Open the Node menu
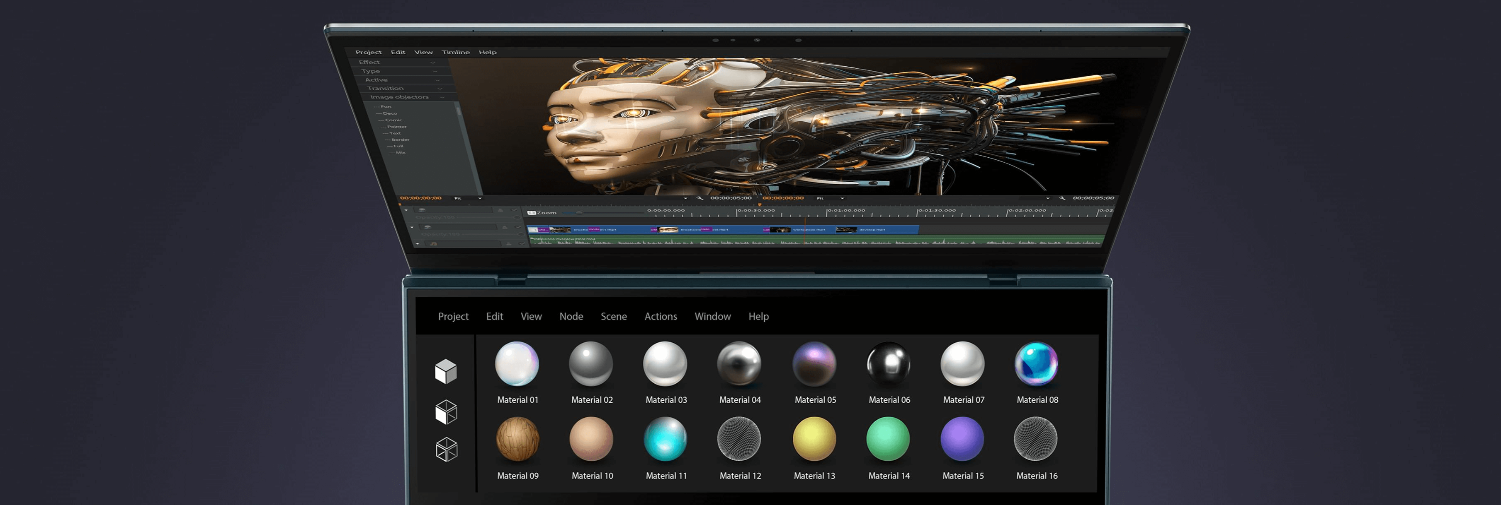The height and width of the screenshot is (505, 1501). 572,317
